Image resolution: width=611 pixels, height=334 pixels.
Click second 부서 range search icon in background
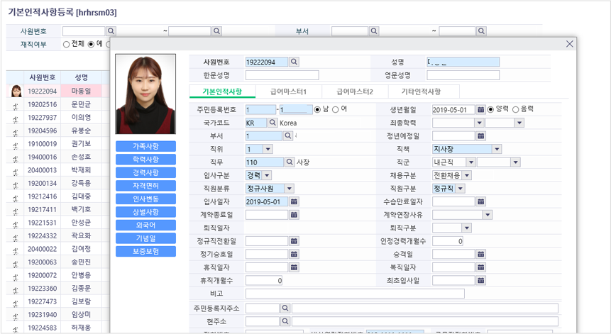tap(482, 31)
